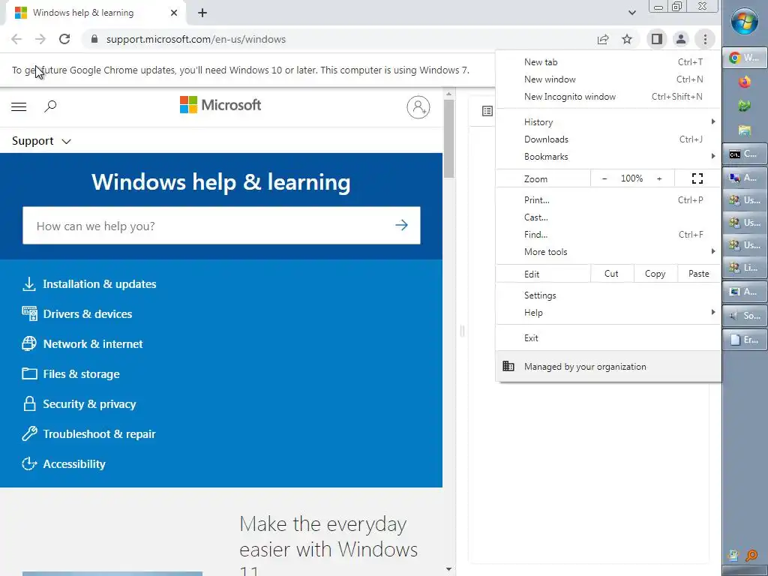Open the command prompt taskbar item
768x576 pixels.
click(745, 154)
